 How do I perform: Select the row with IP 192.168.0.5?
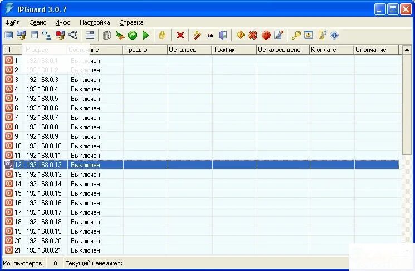[201, 99]
